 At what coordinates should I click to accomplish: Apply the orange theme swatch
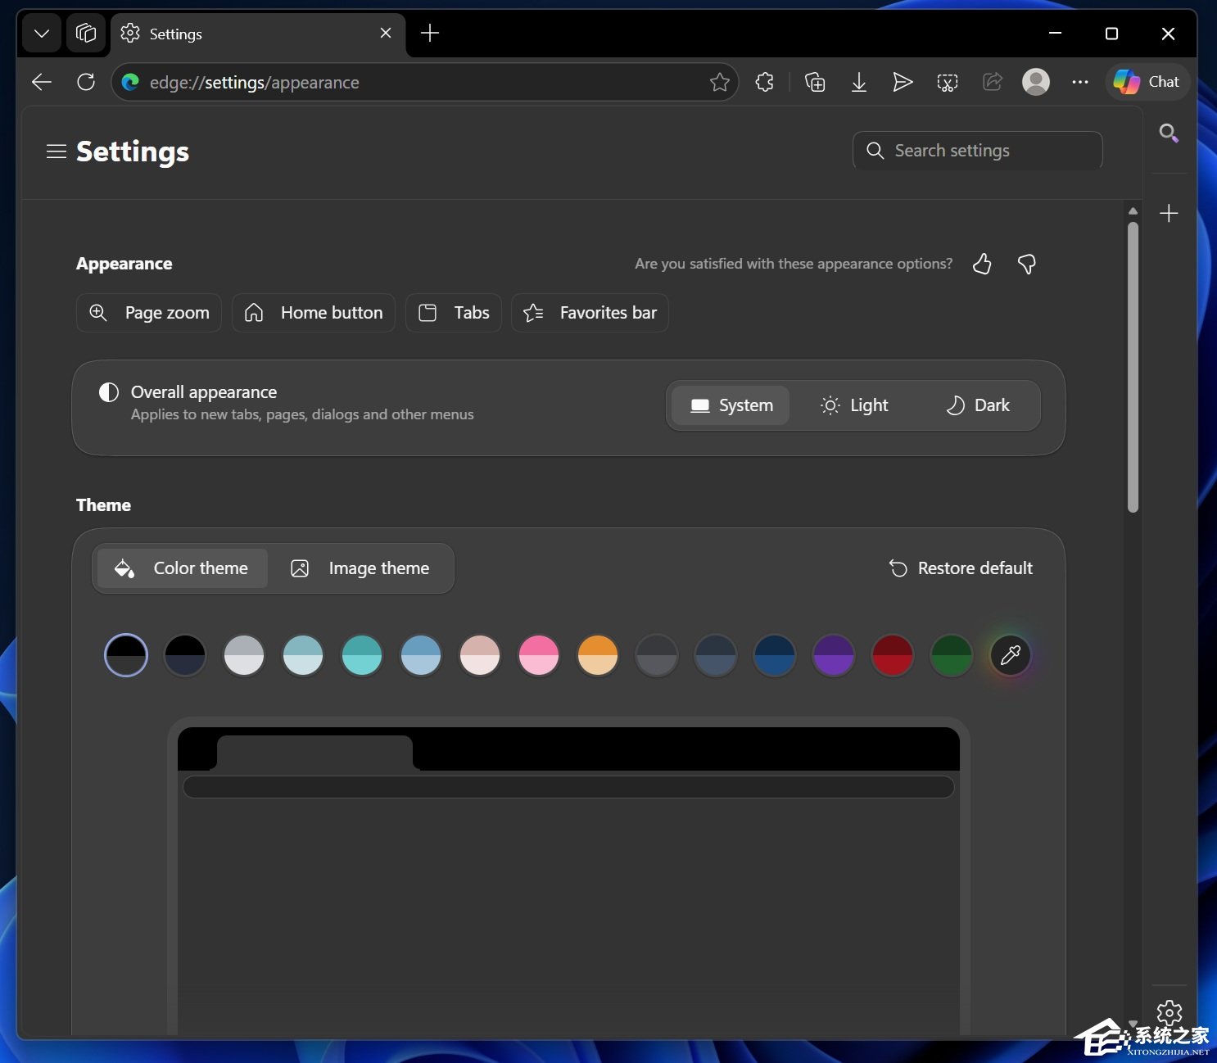(x=598, y=655)
